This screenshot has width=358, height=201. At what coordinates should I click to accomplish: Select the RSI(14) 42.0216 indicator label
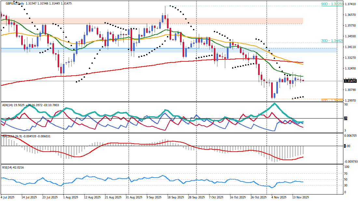(x=13, y=168)
